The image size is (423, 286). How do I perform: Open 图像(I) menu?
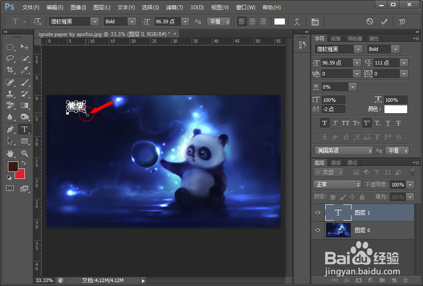[78, 7]
